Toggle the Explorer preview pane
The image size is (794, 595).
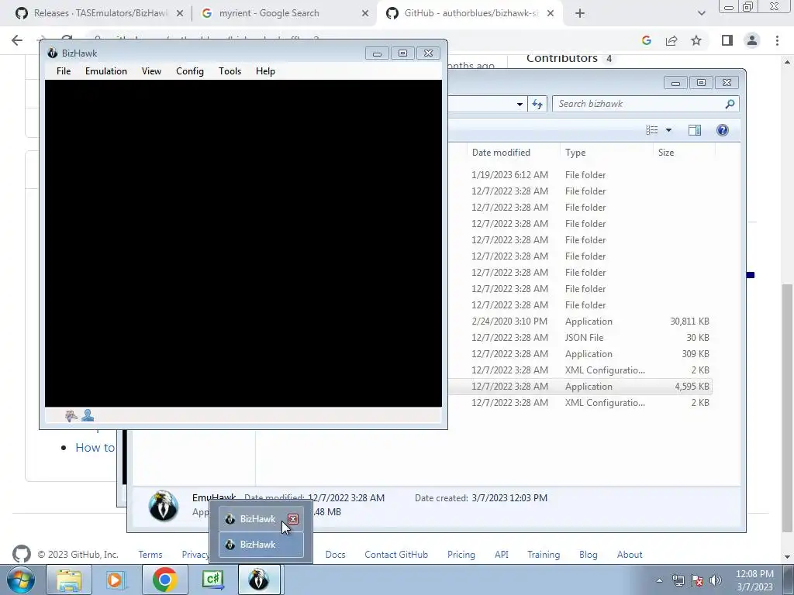coord(695,130)
